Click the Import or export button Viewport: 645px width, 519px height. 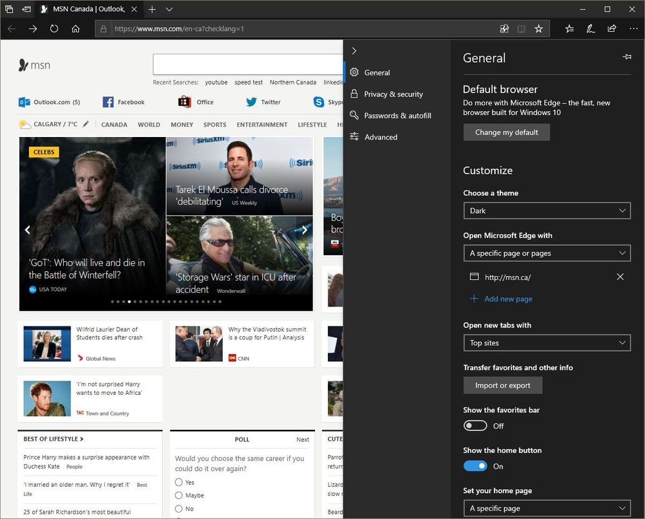click(x=502, y=385)
